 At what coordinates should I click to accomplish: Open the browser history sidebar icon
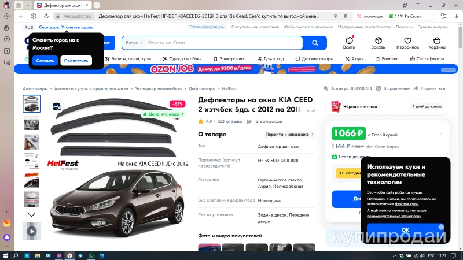pos(7,16)
